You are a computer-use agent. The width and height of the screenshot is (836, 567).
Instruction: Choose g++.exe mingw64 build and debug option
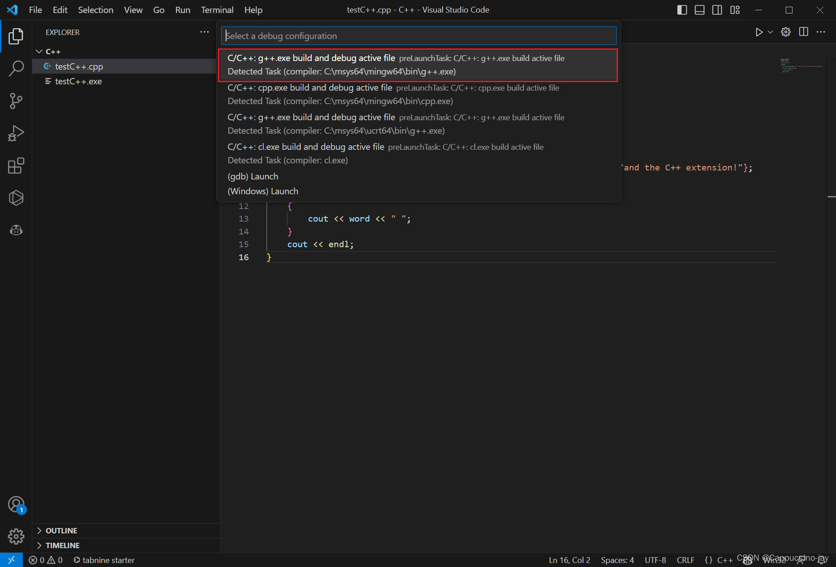418,65
